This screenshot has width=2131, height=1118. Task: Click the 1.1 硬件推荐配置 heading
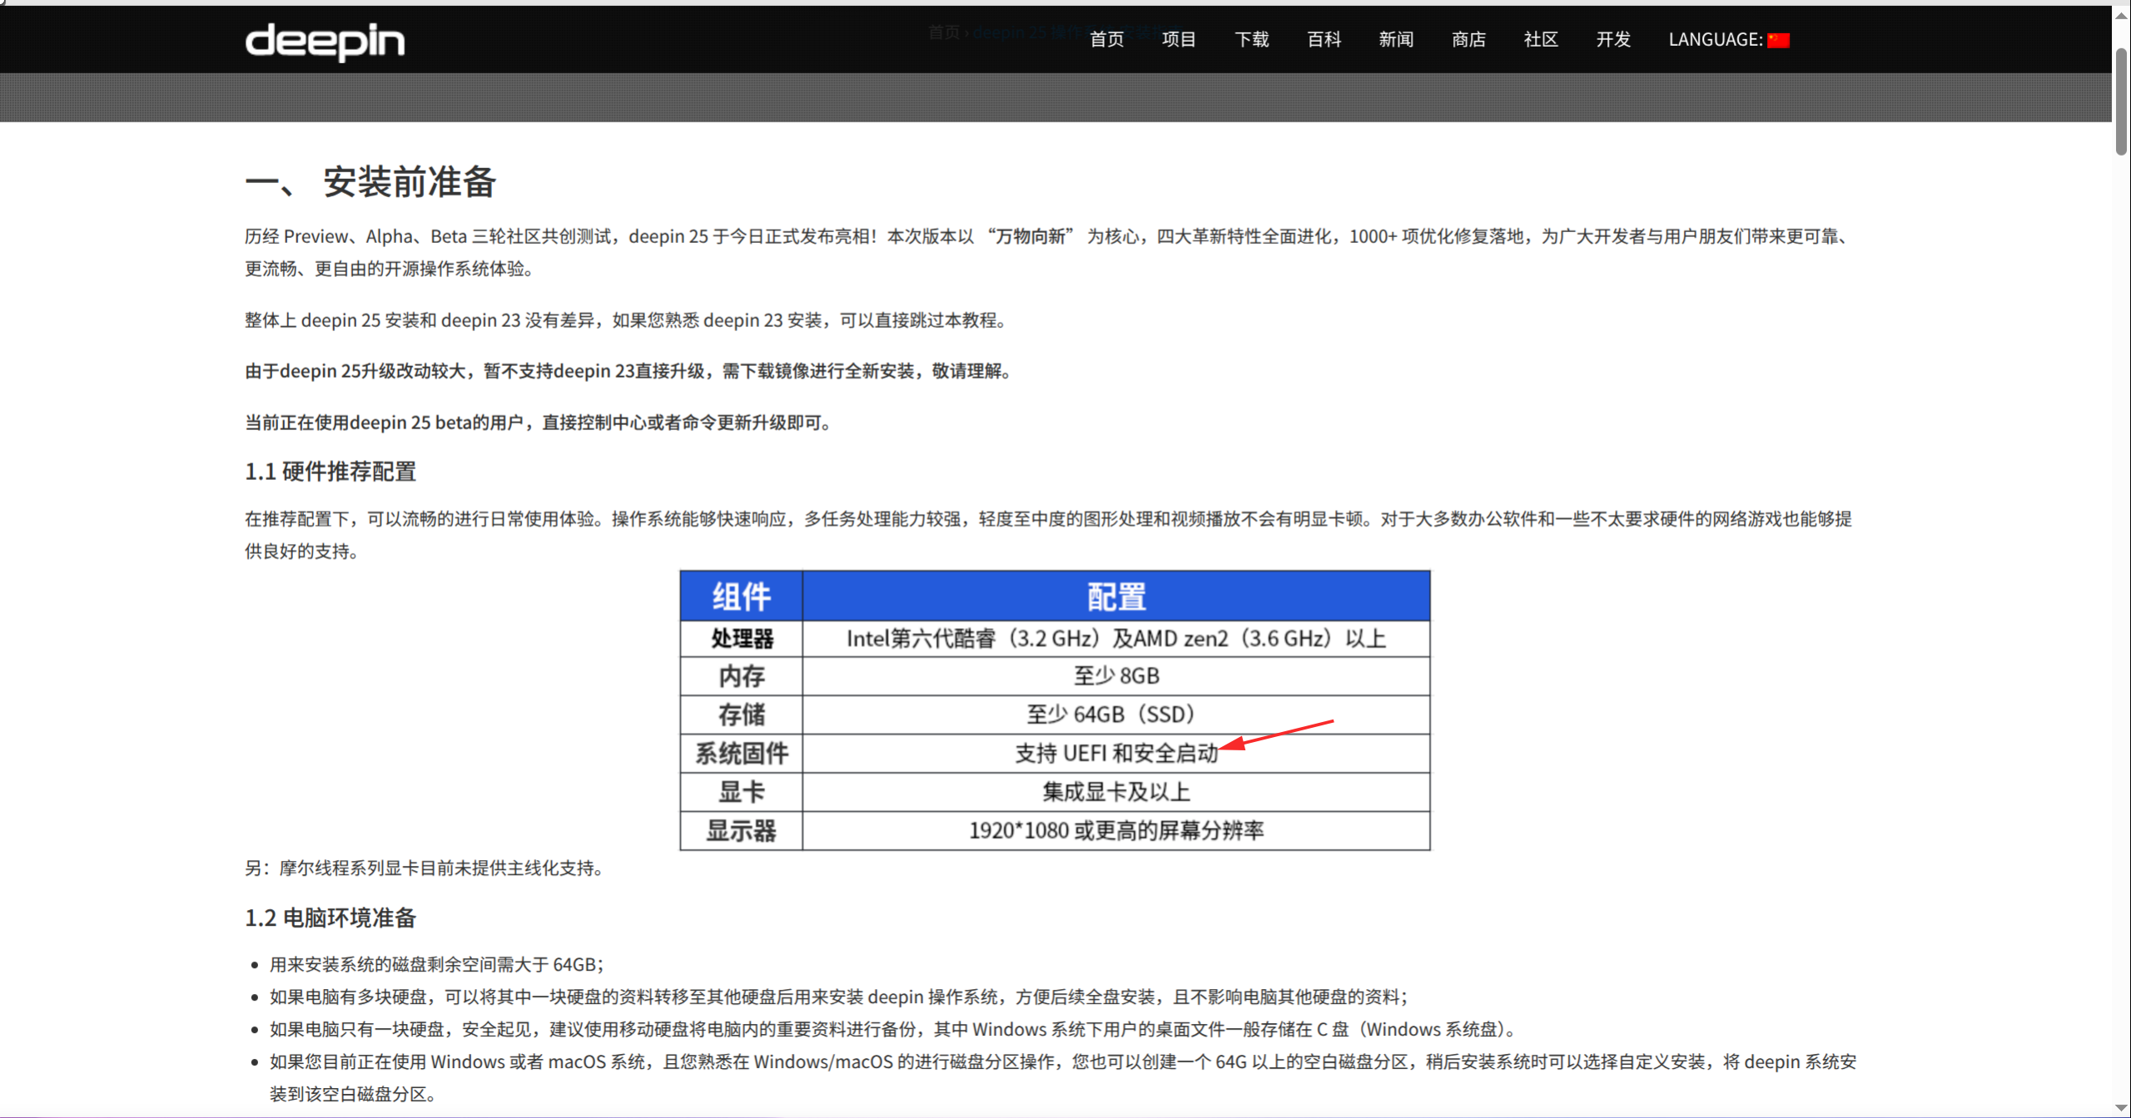pyautogui.click(x=330, y=472)
